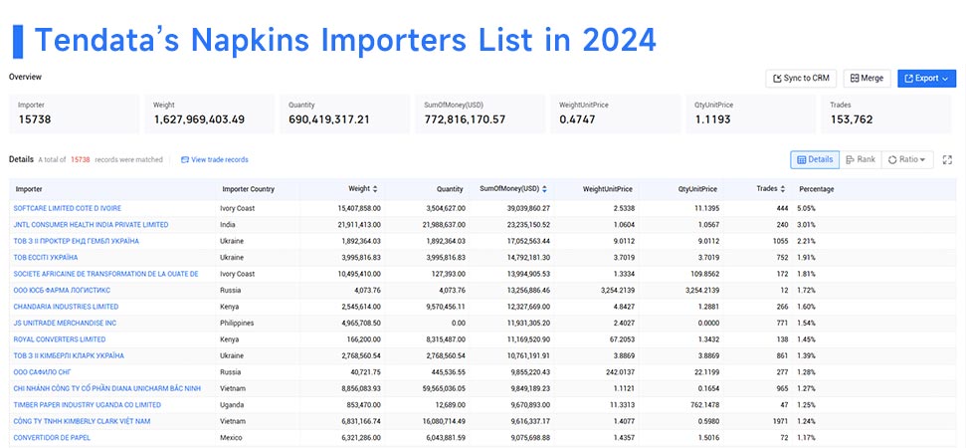
Task: Click the 762.1478 quantity unit price cell
Action: click(702, 405)
